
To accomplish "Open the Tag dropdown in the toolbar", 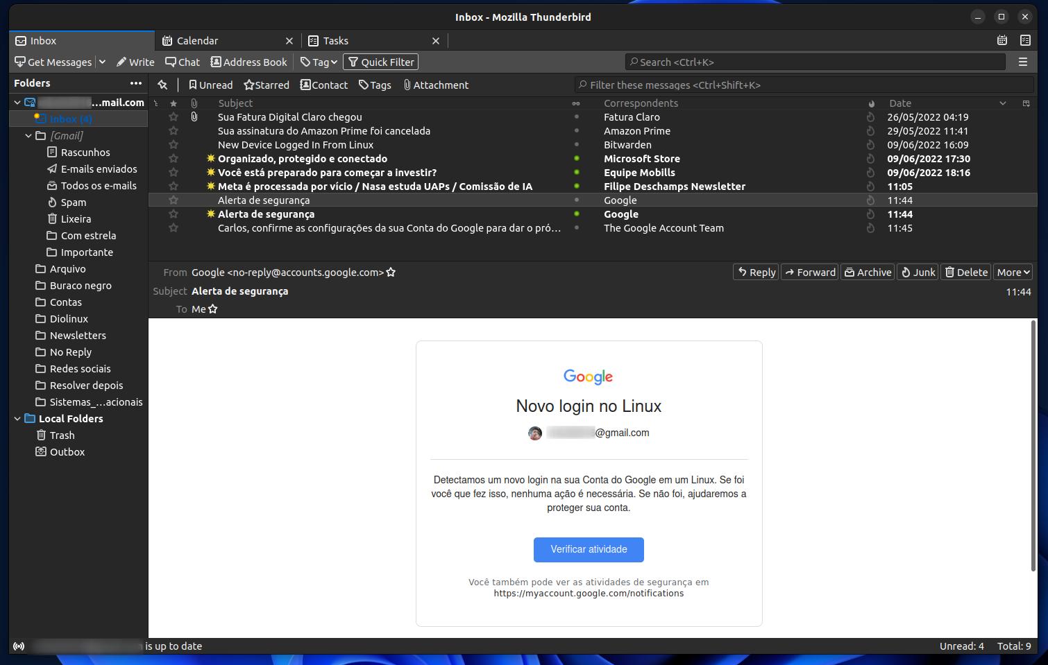I will 318,62.
